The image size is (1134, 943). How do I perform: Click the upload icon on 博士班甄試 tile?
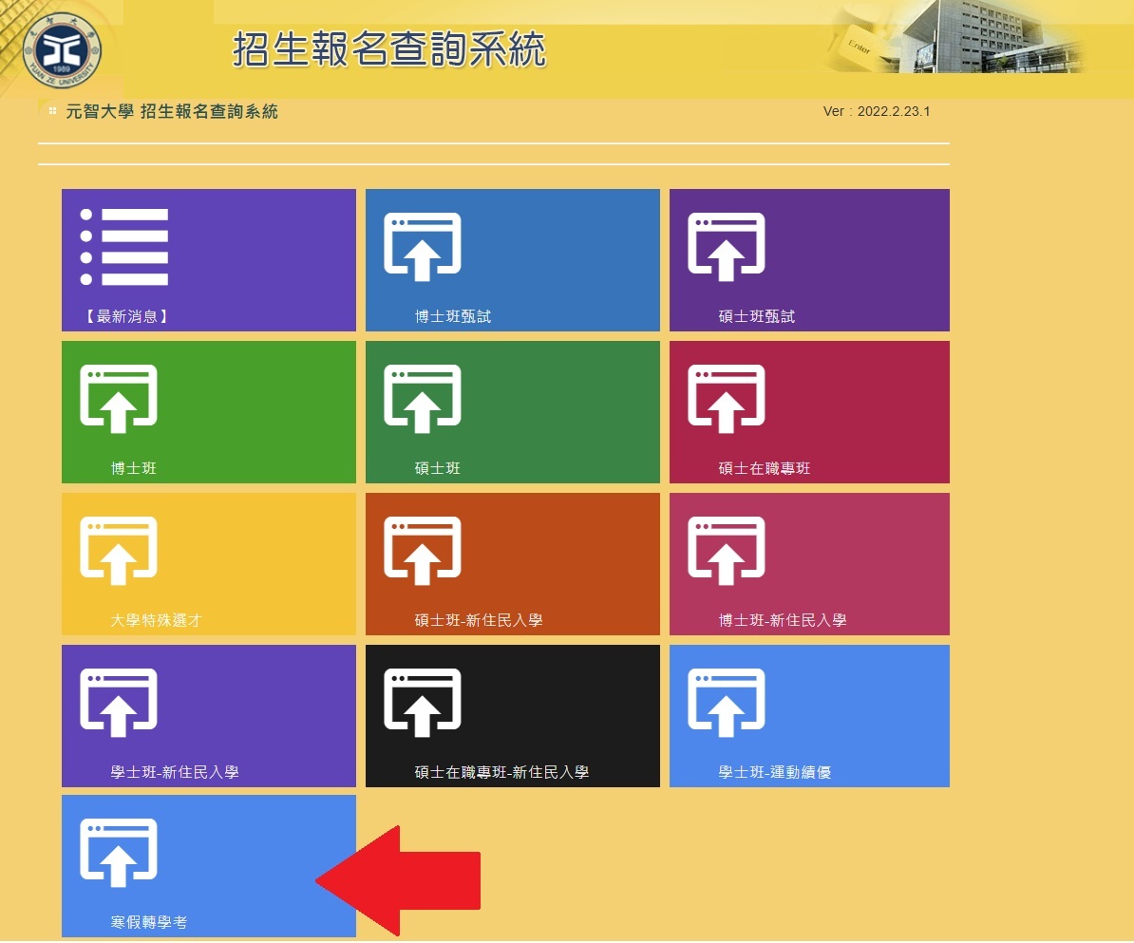pyautogui.click(x=423, y=246)
